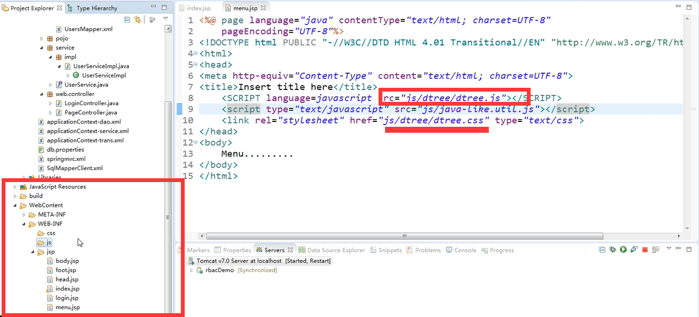Maximize the Project Explorer panel
Screen dimensions: 699x317
coord(165,8)
